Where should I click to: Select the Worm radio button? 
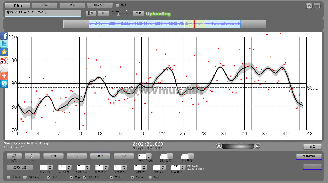point(150,177)
